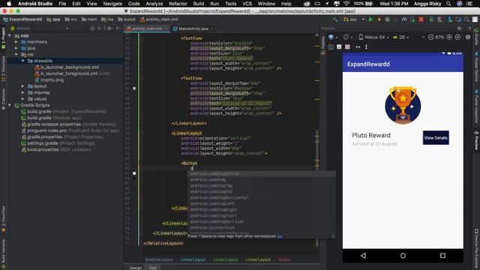Run the app with green play icon

tap(371, 19)
